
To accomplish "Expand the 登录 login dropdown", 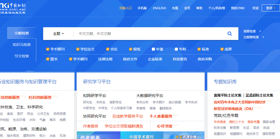I will point(271,8).
